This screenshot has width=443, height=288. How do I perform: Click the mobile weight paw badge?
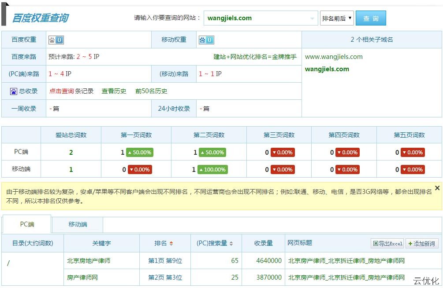click(x=206, y=40)
